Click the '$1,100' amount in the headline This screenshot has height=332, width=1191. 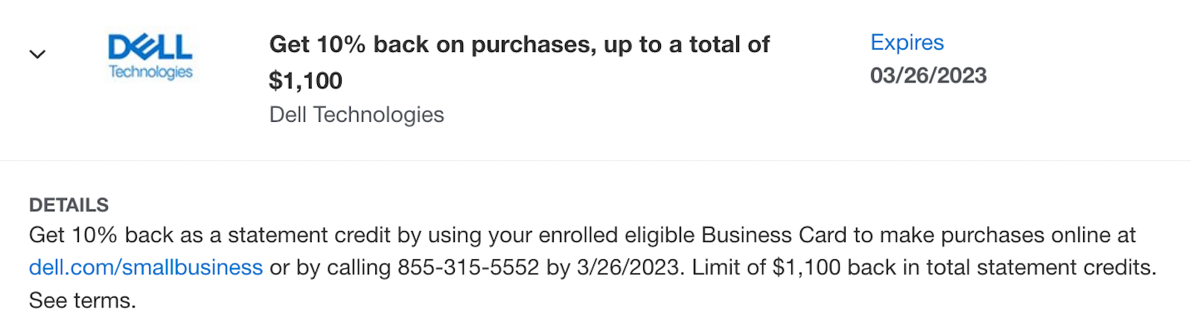click(305, 80)
